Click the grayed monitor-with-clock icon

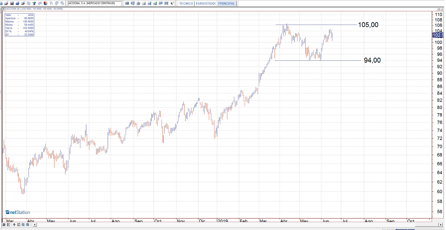[62, 3]
